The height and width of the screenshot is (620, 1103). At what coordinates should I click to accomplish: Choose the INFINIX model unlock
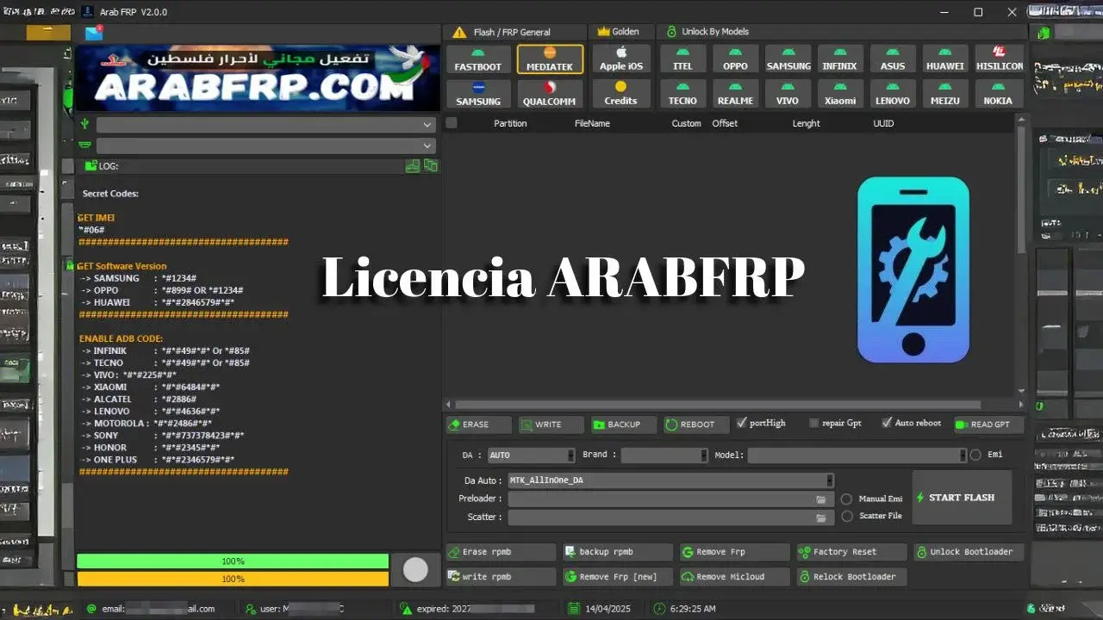pyautogui.click(x=840, y=59)
